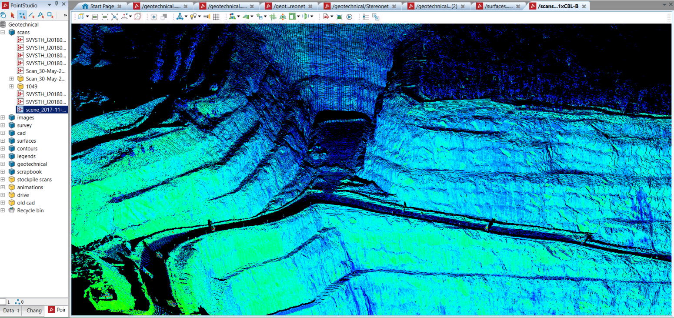Expand the surfaces folder
Viewport: 674px width, 318px height.
coord(3,141)
